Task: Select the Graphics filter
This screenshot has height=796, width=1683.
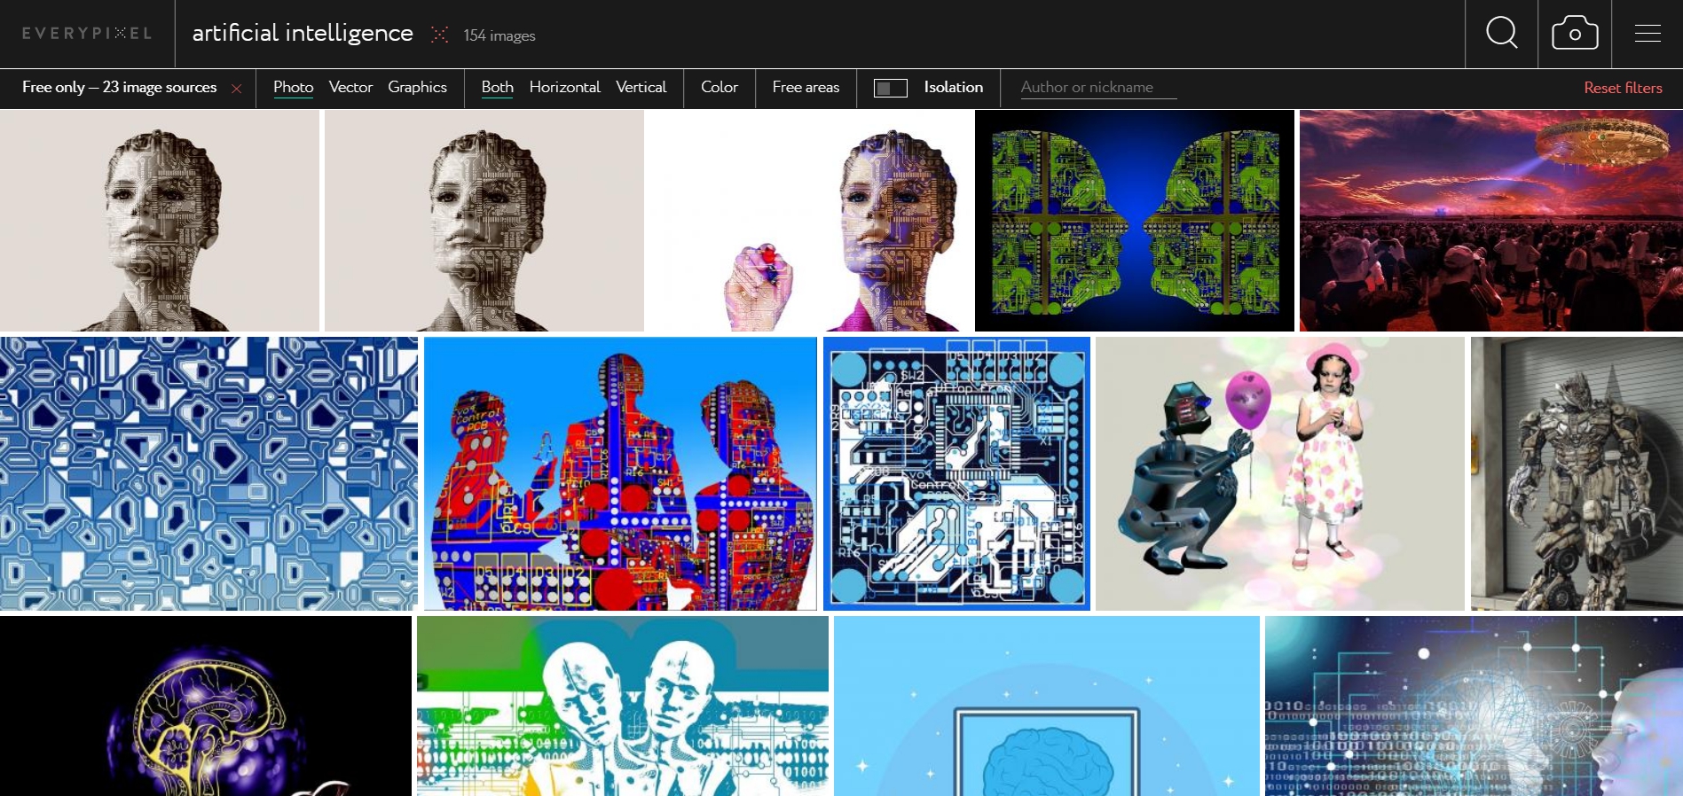Action: pyautogui.click(x=417, y=87)
